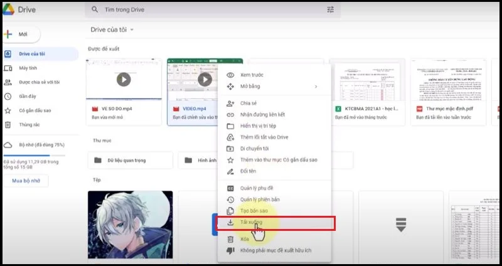
Task: Open "Được chia sẻ với tôi" section
Action: 40,82
